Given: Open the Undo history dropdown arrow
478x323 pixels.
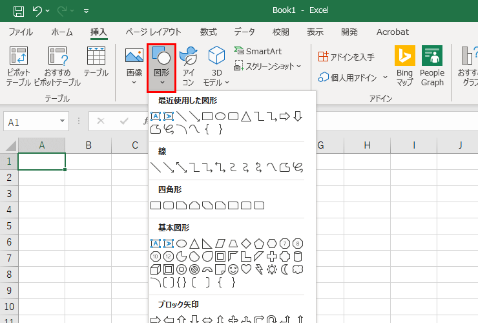Looking at the screenshot, I should (48, 11).
